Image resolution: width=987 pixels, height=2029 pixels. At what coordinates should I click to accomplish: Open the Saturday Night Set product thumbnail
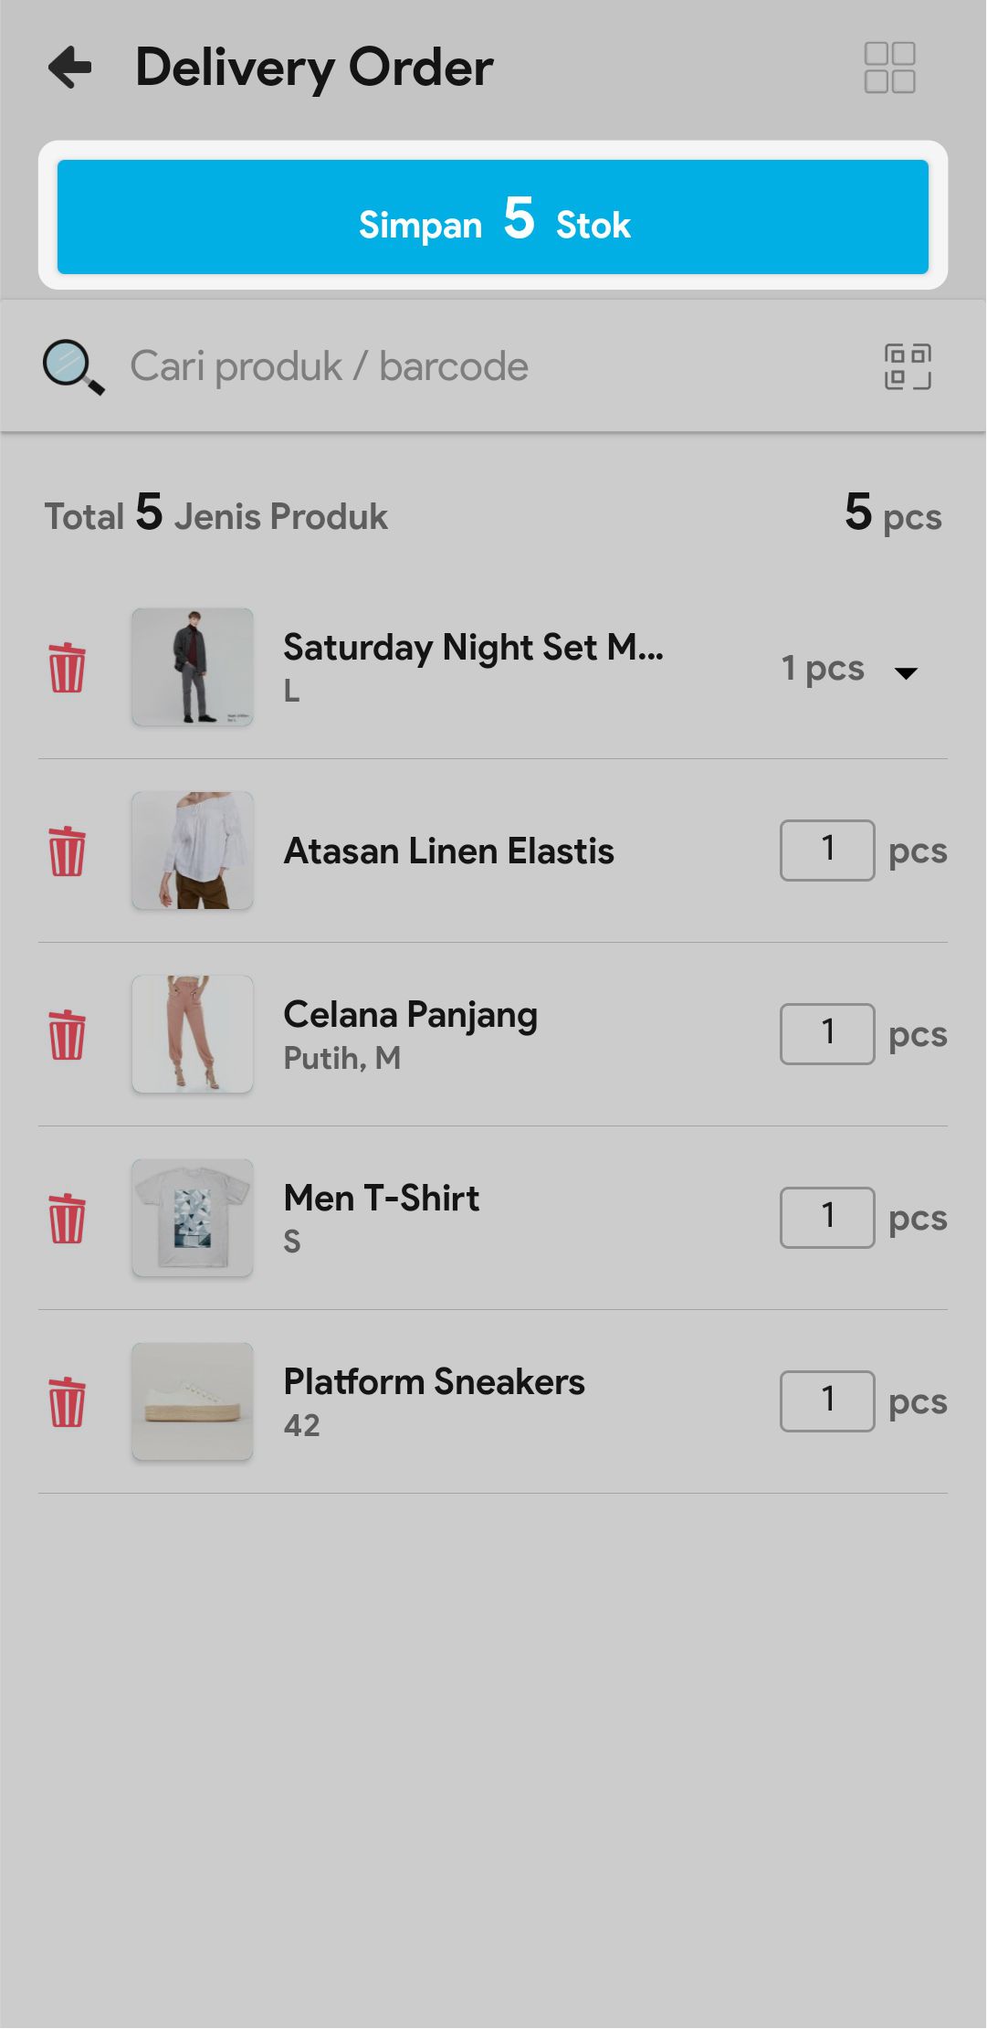click(x=193, y=668)
